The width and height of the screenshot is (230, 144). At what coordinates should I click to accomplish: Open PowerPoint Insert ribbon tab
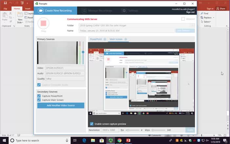28,9
